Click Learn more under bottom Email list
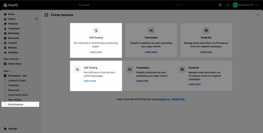Image resolution: width=263 pixels, height=133 pixels. [195, 84]
